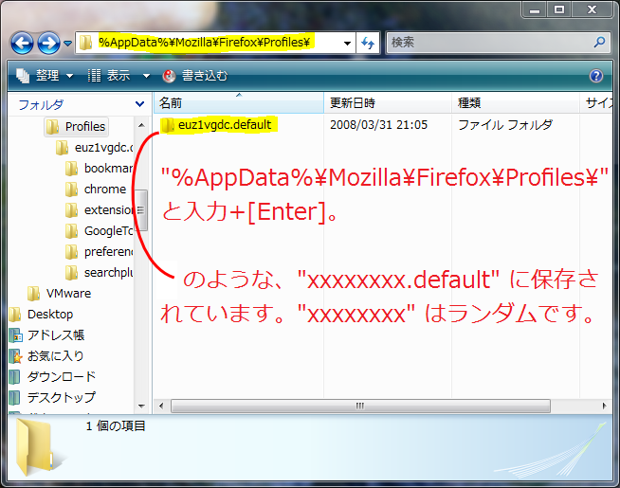Sort by the 更新日時 column header
This screenshot has height=488, width=620.
pyautogui.click(x=388, y=103)
